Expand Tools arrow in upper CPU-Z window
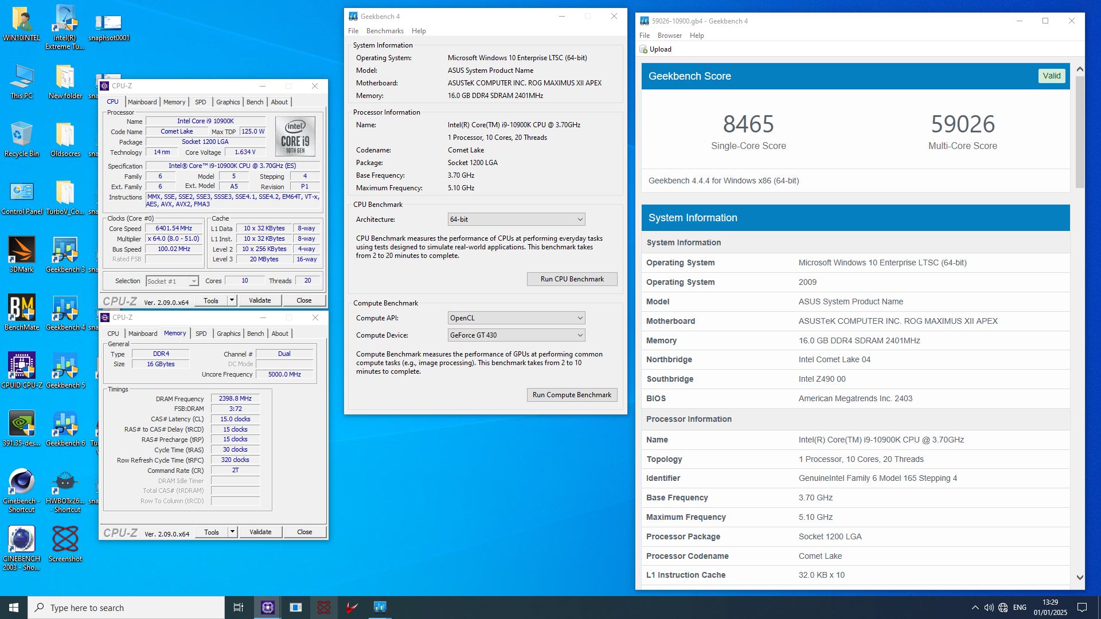 coord(232,300)
